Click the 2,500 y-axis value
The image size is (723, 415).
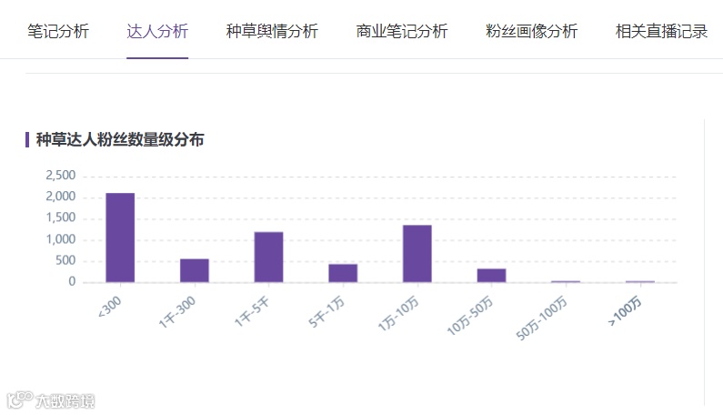[60, 176]
